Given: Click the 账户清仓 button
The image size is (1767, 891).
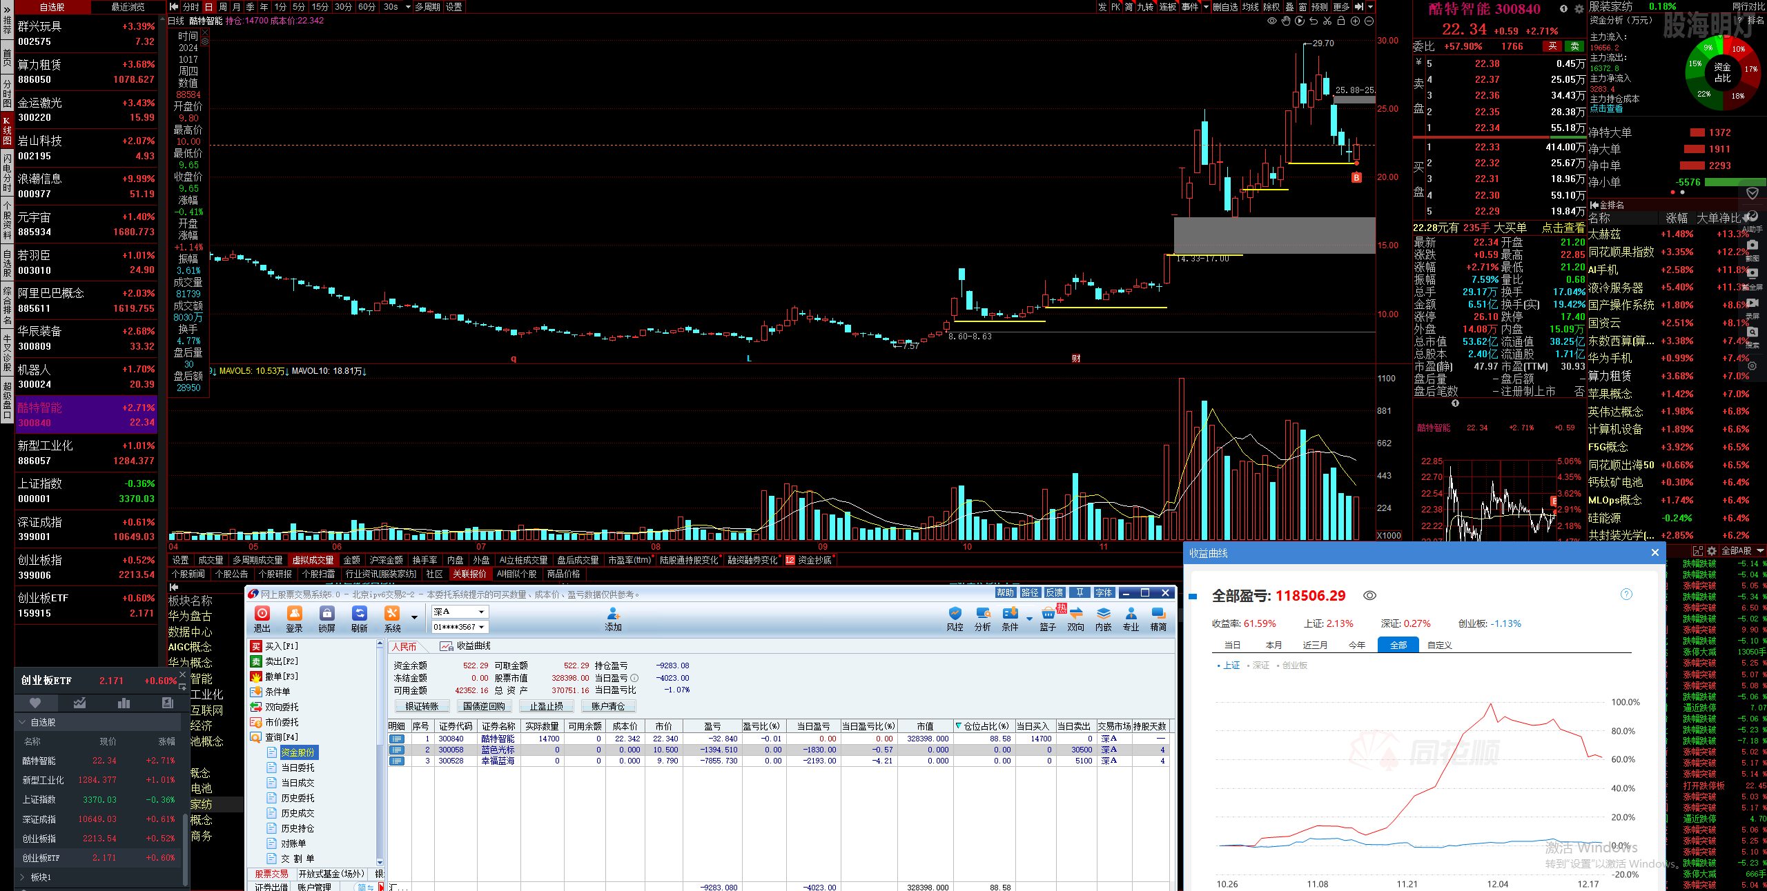Looking at the screenshot, I should 608,706.
